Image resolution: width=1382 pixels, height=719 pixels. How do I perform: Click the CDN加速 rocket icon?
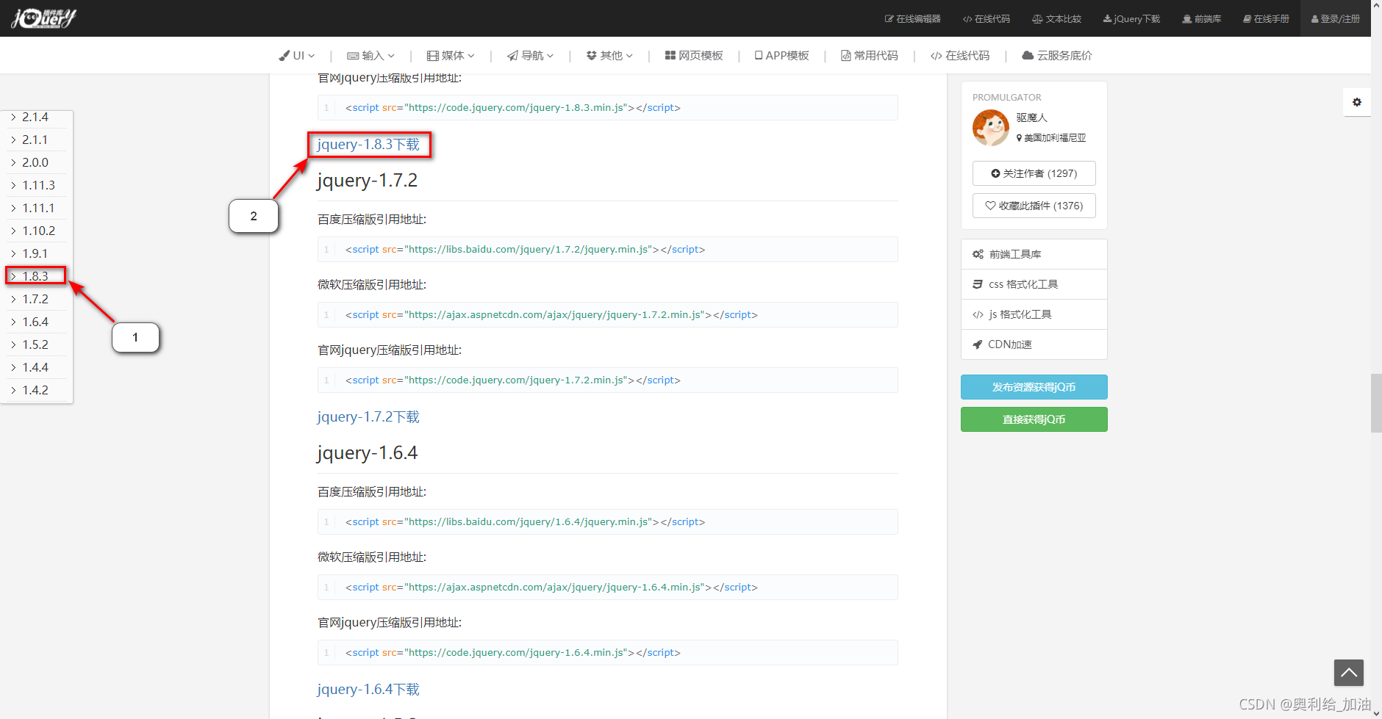tap(978, 344)
